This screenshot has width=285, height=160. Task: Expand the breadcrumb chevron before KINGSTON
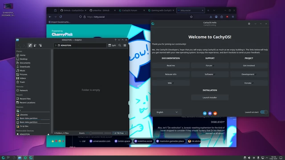coord(56,45)
